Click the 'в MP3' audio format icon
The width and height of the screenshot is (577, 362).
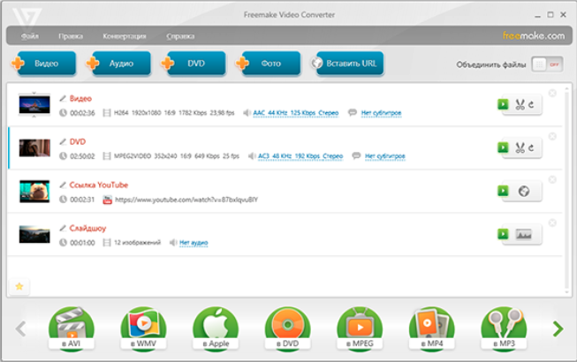click(x=503, y=328)
